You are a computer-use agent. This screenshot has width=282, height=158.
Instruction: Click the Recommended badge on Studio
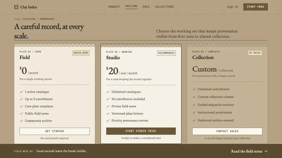pyautogui.click(x=166, y=53)
